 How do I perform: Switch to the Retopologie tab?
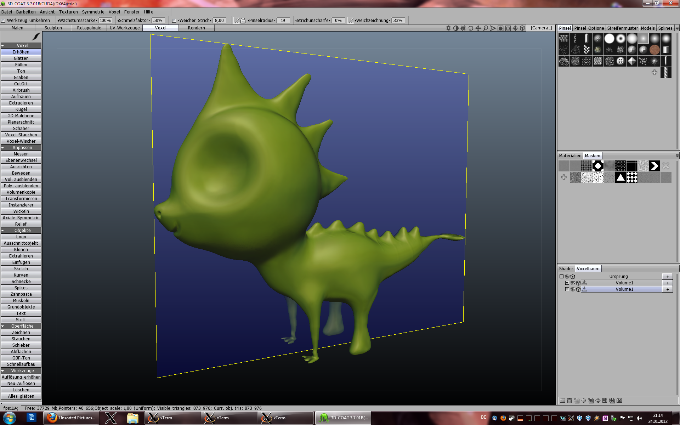tap(89, 28)
